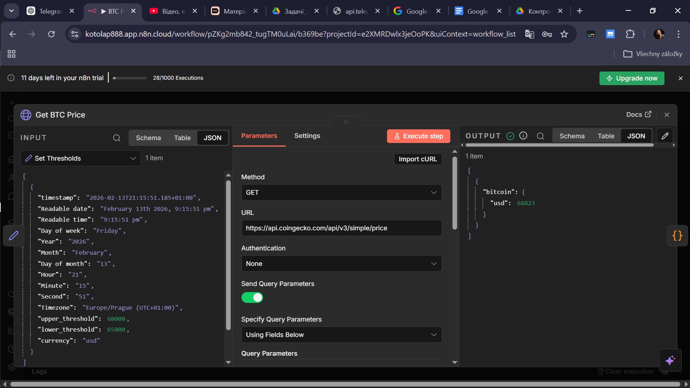The width and height of the screenshot is (690, 388).
Task: Click the Google Docs-style extension icon
Action: [611, 34]
